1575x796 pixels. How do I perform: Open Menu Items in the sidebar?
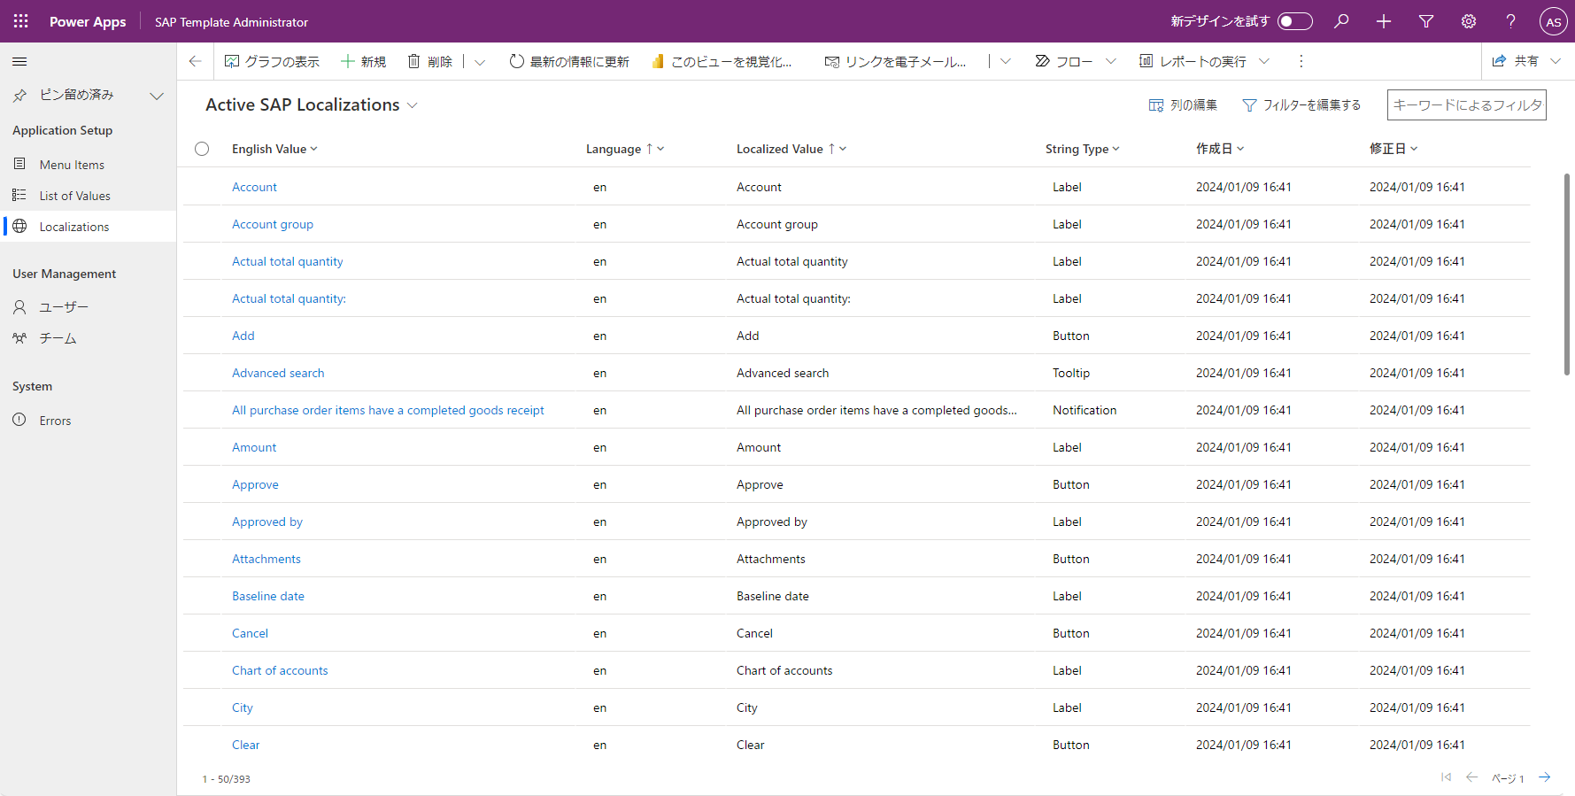tap(89, 165)
